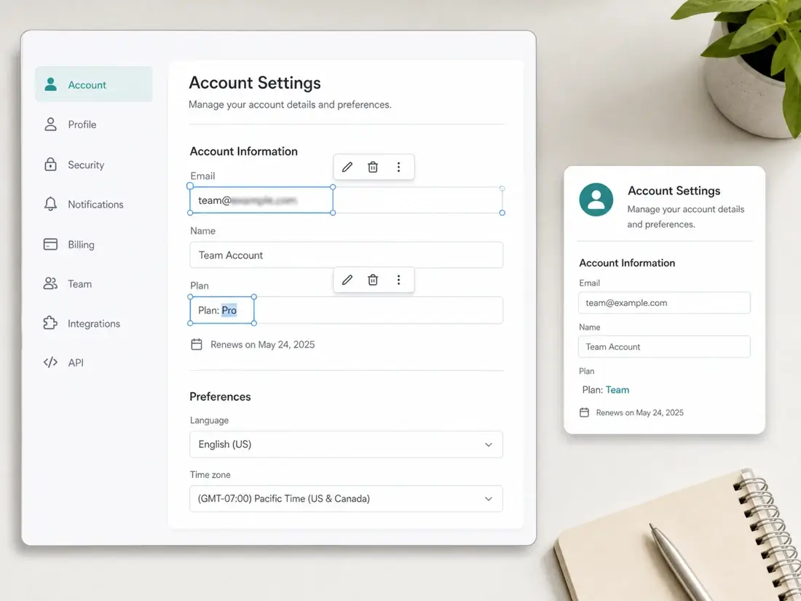Expand the Language dropdown chevron

pos(489,444)
